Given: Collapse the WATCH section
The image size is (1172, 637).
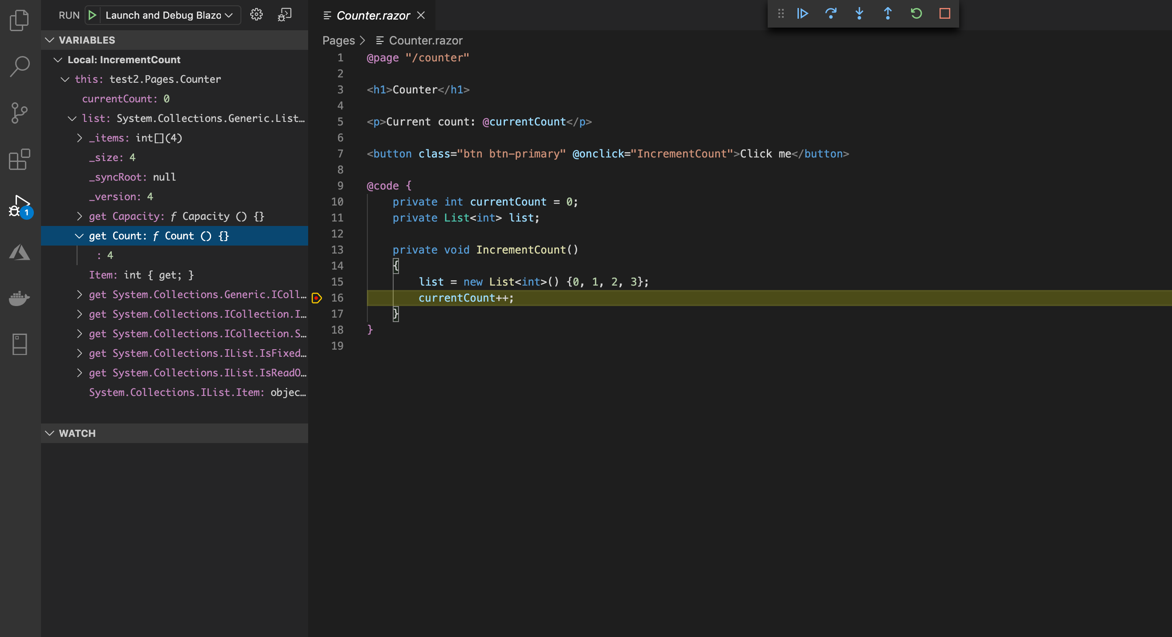Looking at the screenshot, I should (x=49, y=433).
